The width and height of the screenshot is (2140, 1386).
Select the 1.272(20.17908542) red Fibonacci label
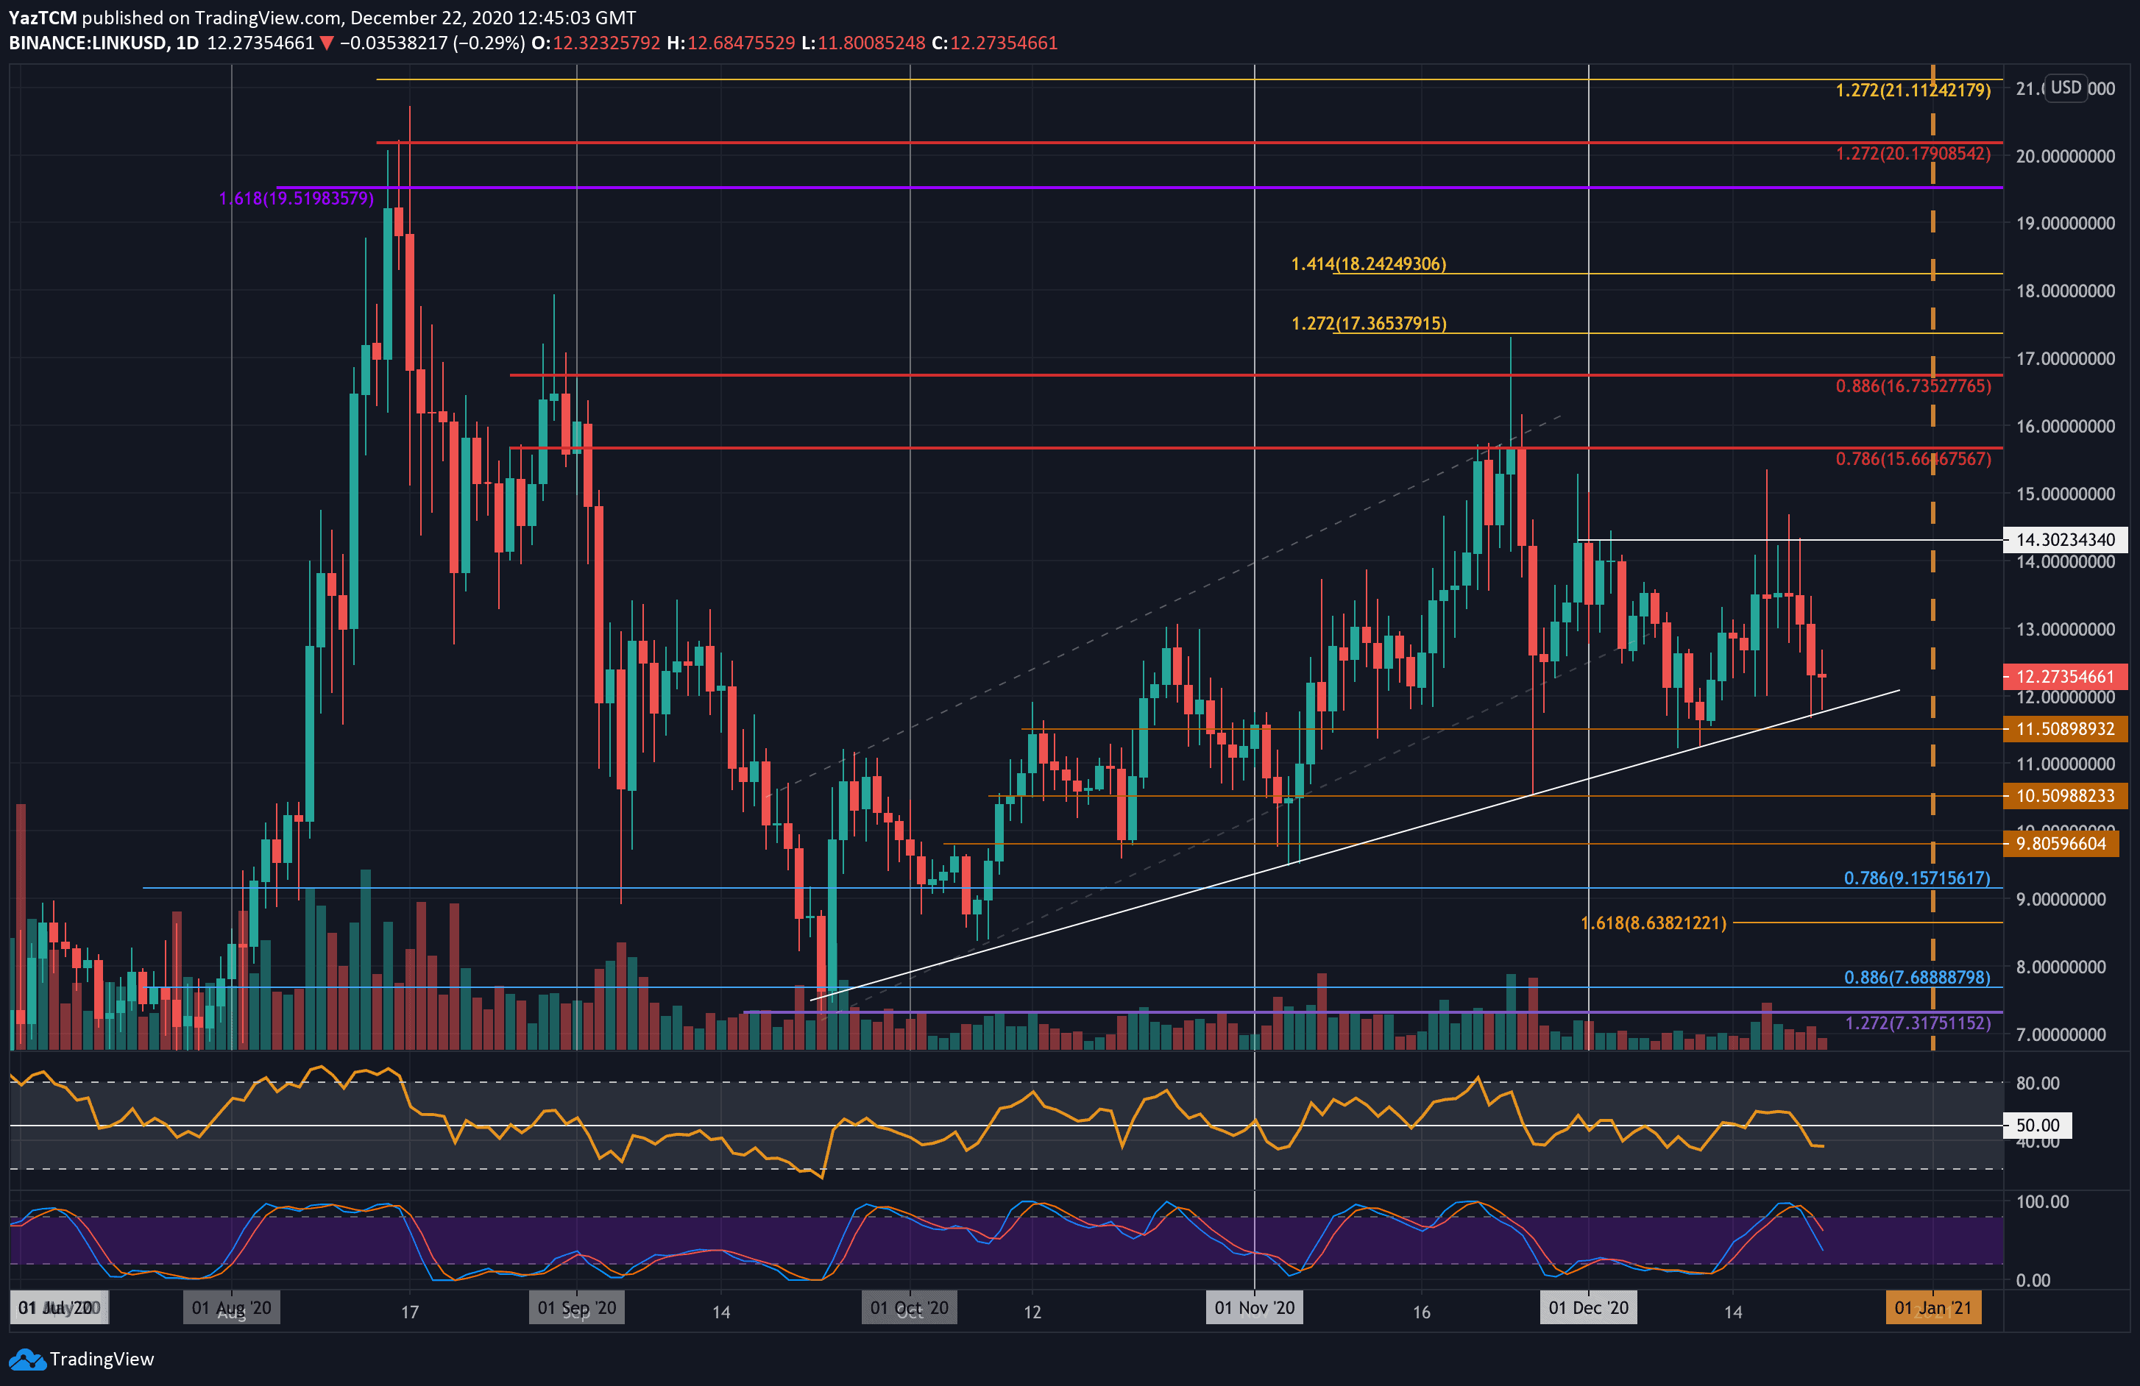(1913, 154)
